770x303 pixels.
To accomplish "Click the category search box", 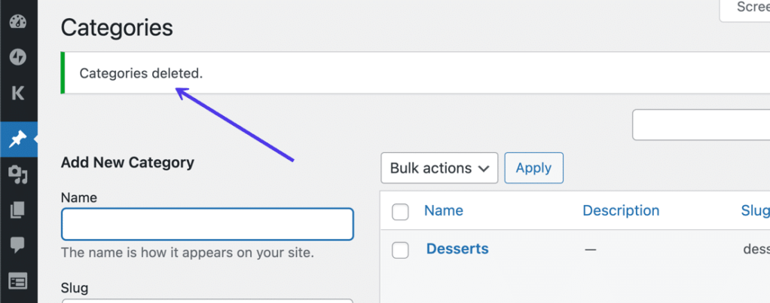I will [x=701, y=124].
